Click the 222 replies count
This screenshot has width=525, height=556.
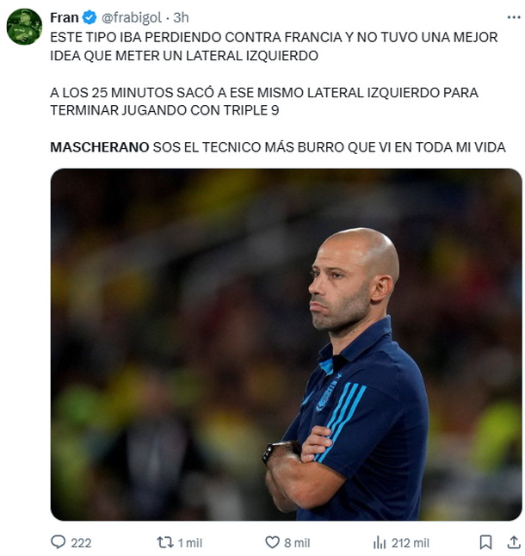(x=81, y=543)
